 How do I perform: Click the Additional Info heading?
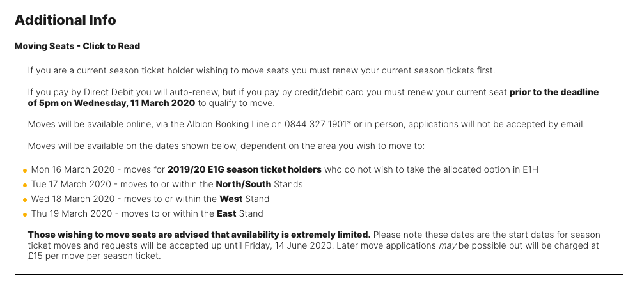65,20
